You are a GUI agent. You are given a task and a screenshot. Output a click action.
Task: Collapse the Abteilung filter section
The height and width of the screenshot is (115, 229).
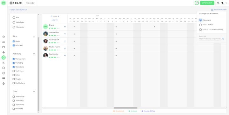[x=34, y=54]
